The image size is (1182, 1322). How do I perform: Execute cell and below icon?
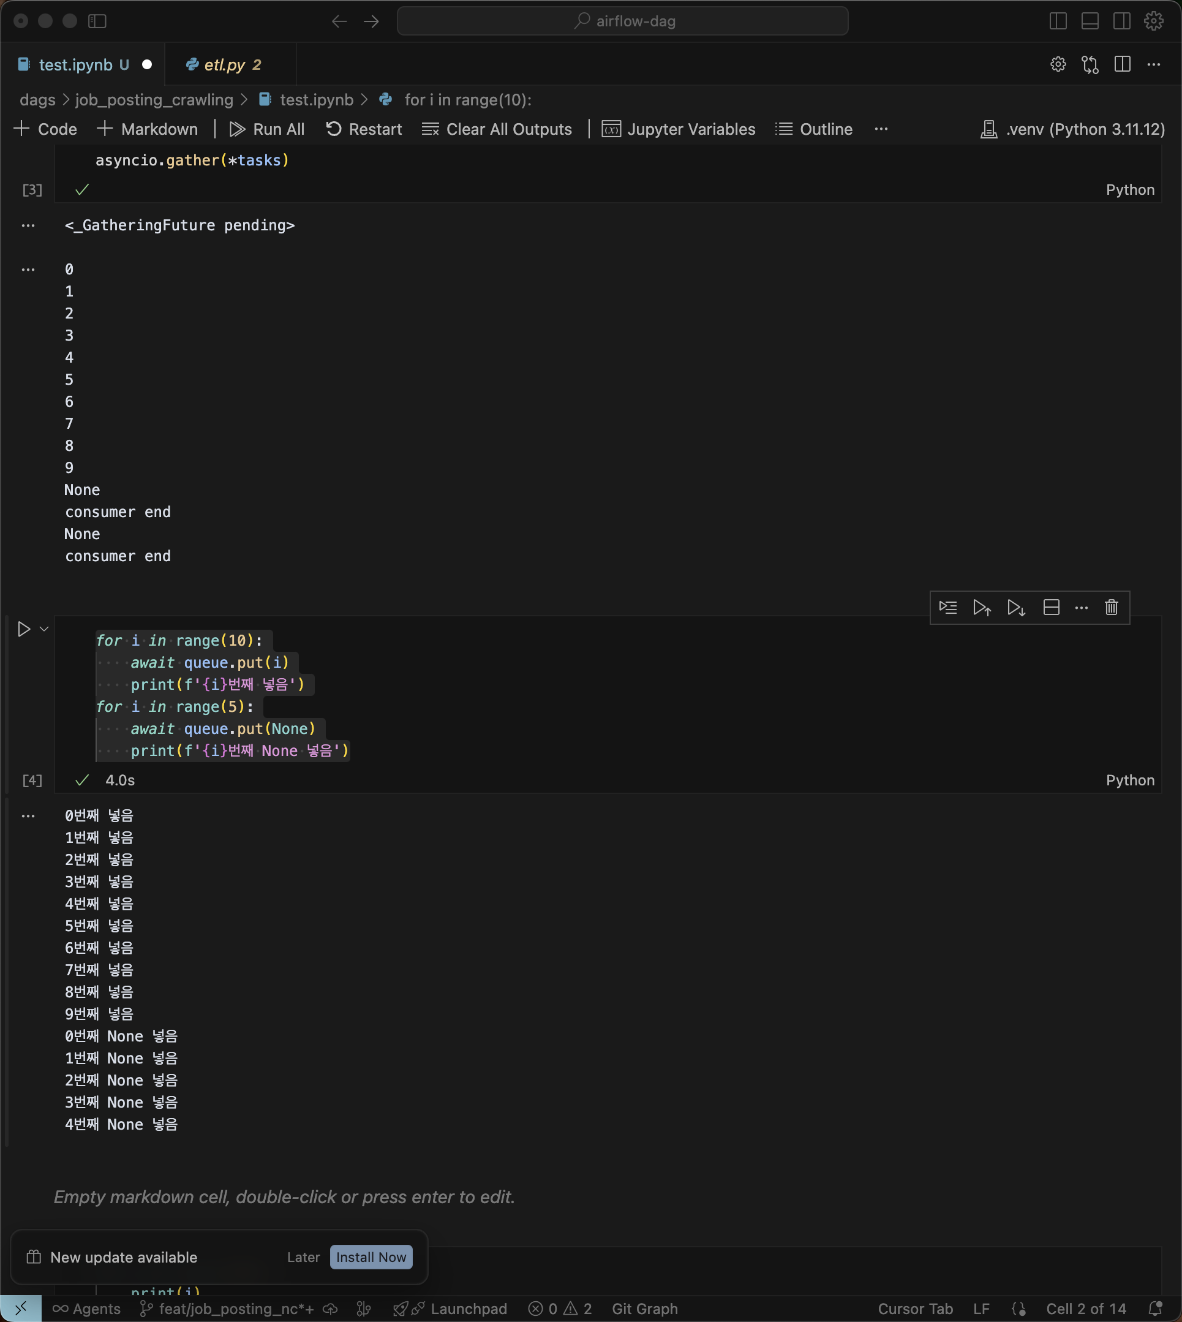click(1016, 608)
